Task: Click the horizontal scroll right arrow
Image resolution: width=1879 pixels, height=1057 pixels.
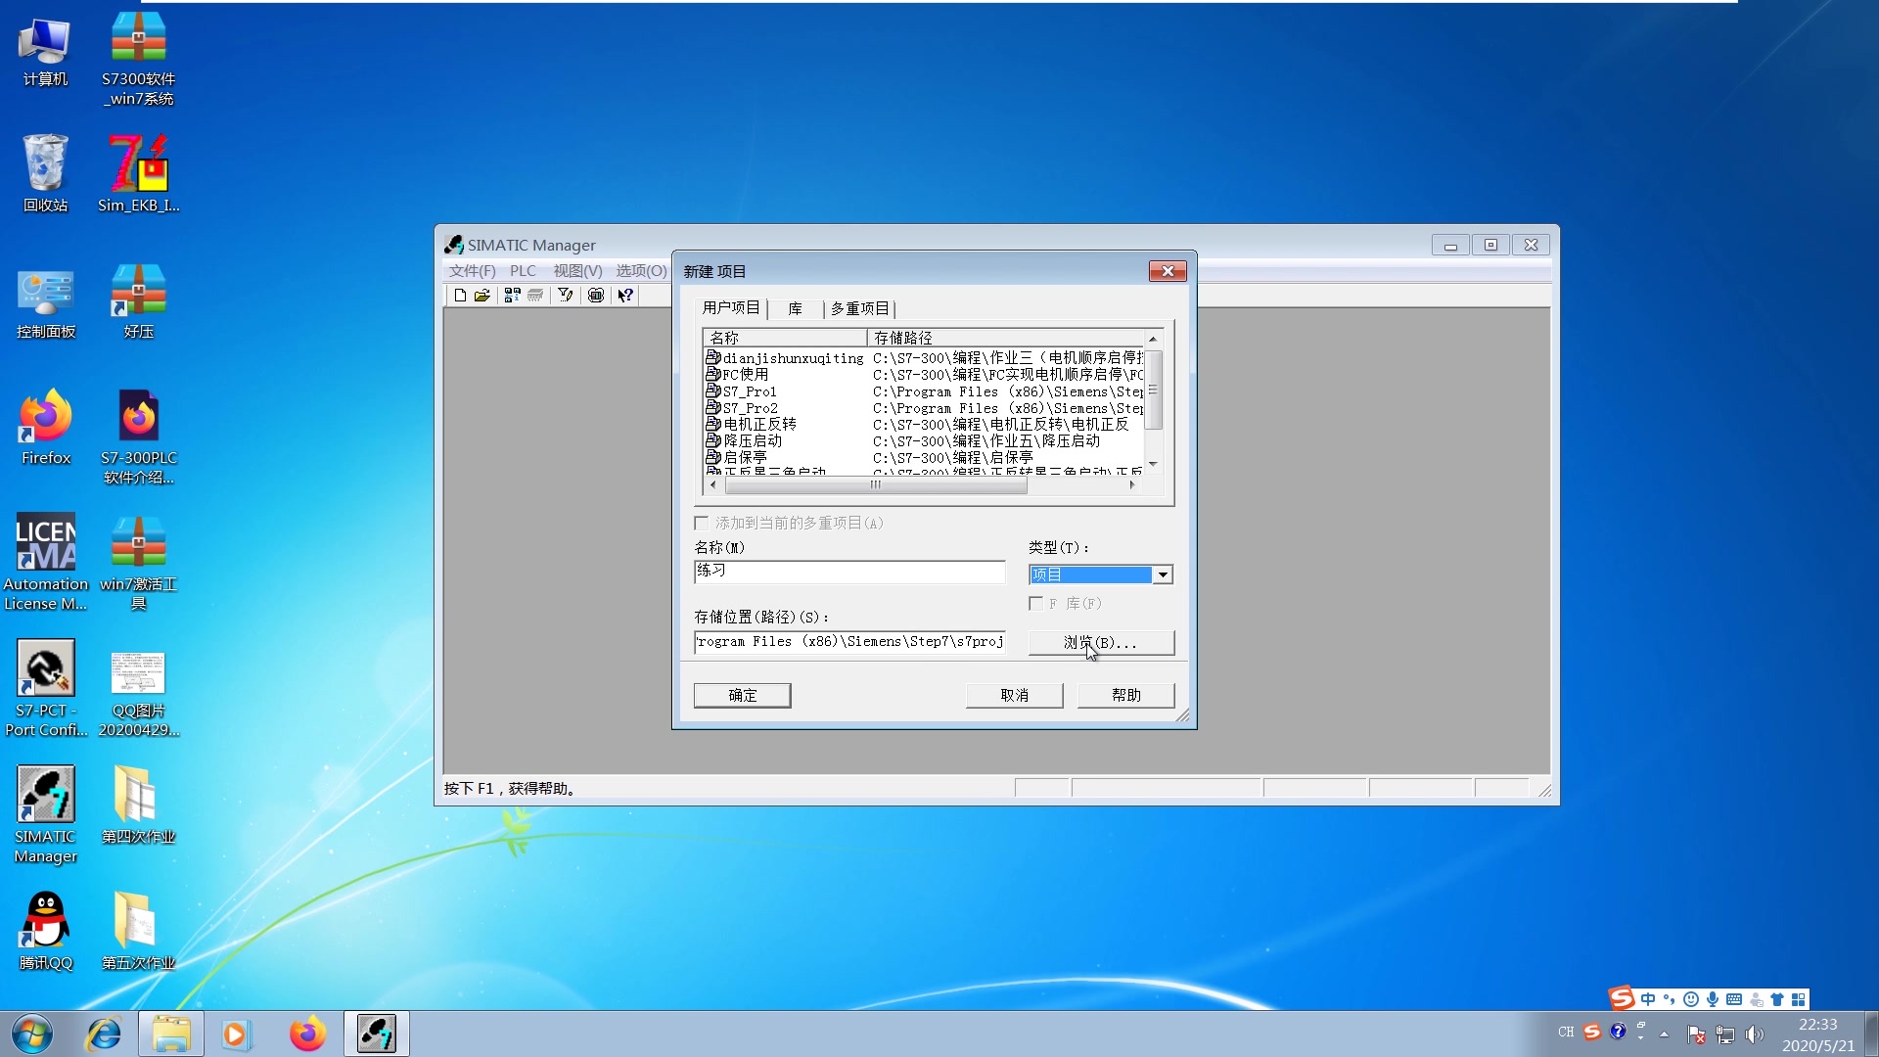Action: point(1133,484)
